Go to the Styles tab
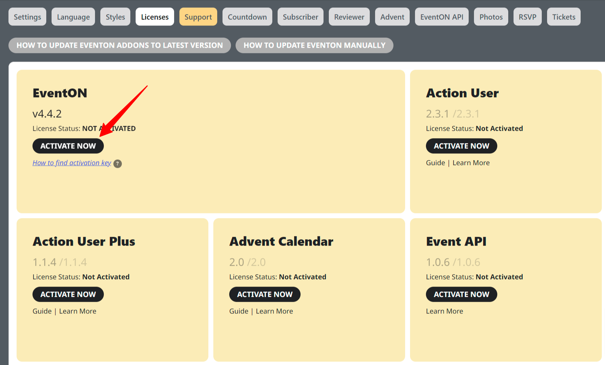The image size is (605, 365). [115, 17]
